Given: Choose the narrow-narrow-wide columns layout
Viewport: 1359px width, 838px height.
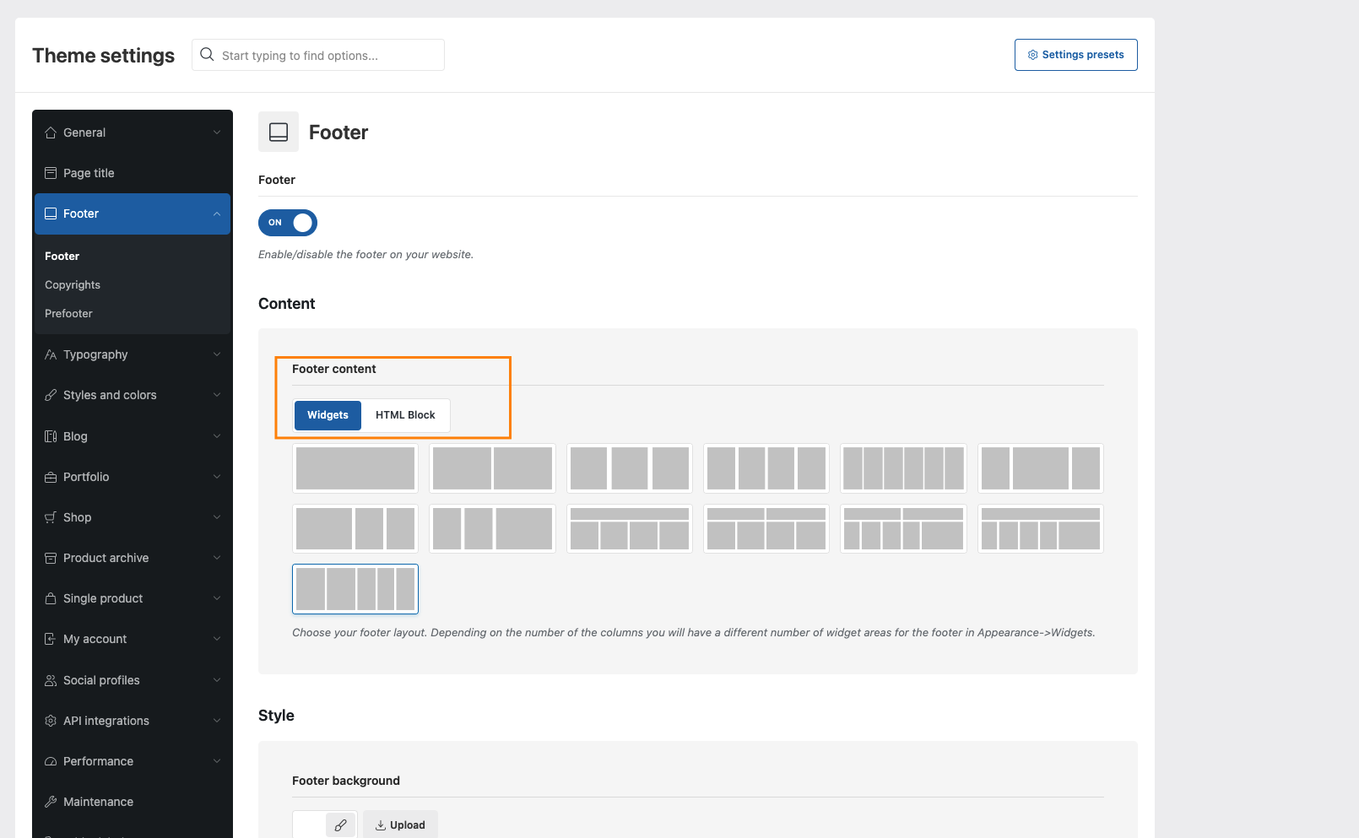Looking at the screenshot, I should click(492, 529).
